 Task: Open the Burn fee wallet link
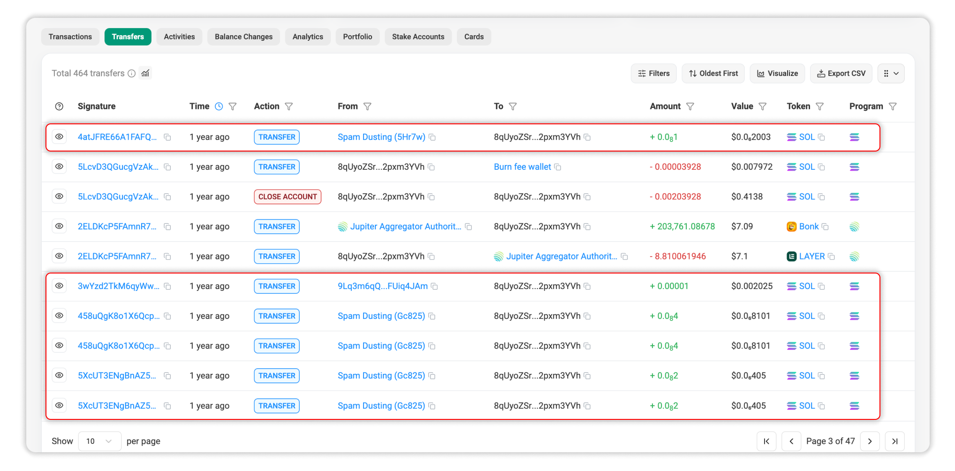[x=523, y=167]
